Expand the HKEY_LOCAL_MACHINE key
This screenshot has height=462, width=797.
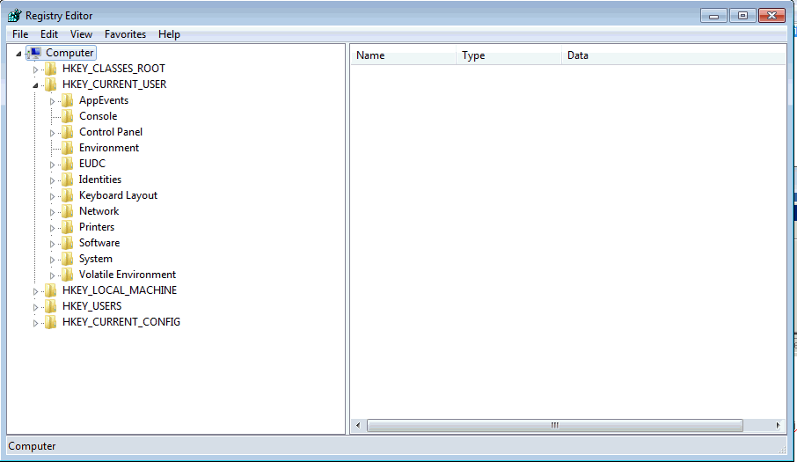35,291
